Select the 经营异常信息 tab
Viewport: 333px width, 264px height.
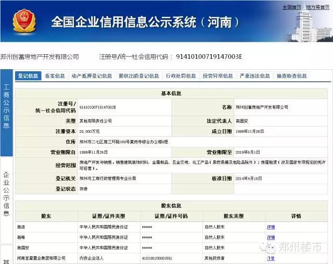(x=217, y=76)
